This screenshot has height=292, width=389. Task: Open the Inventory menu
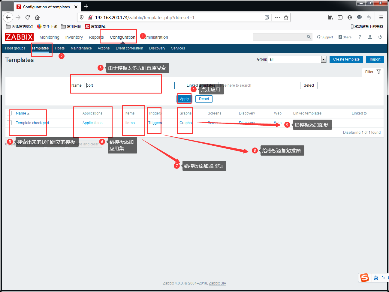tap(74, 37)
